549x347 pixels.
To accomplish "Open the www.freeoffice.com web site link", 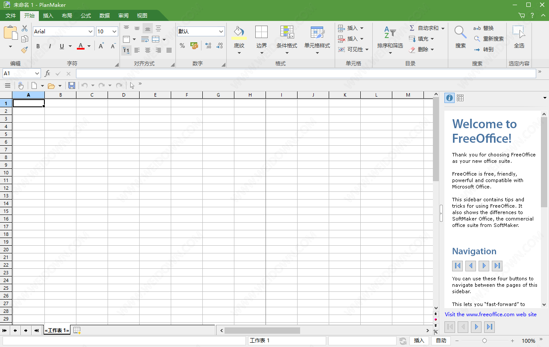I will point(491,314).
